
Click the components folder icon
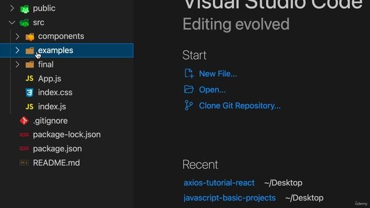[x=29, y=36]
